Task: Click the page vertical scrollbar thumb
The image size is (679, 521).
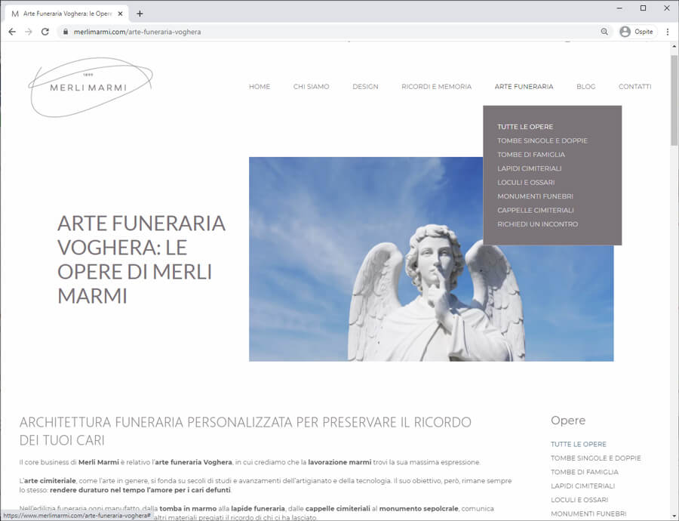Action: tap(674, 100)
